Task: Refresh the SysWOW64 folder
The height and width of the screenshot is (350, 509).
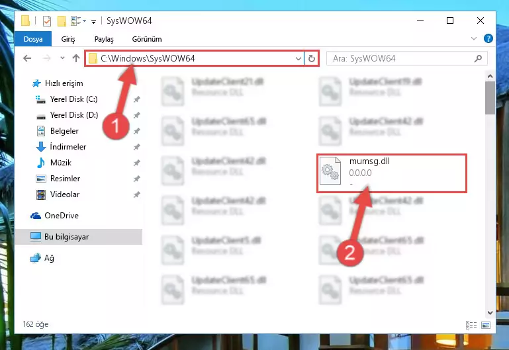Action: pyautogui.click(x=312, y=59)
